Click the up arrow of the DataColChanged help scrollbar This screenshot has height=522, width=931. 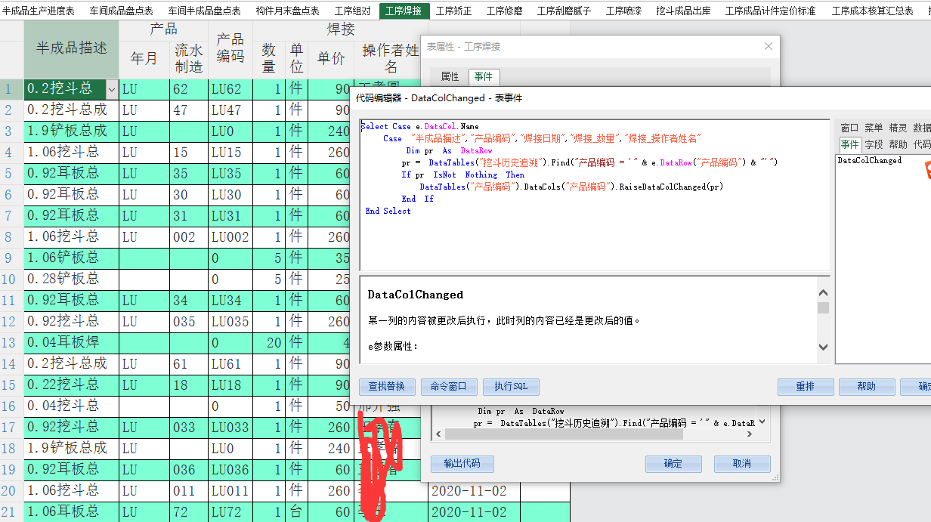823,292
